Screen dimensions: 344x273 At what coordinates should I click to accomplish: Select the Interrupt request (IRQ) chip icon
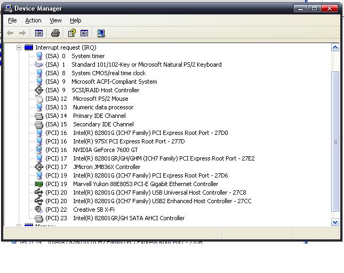point(29,47)
